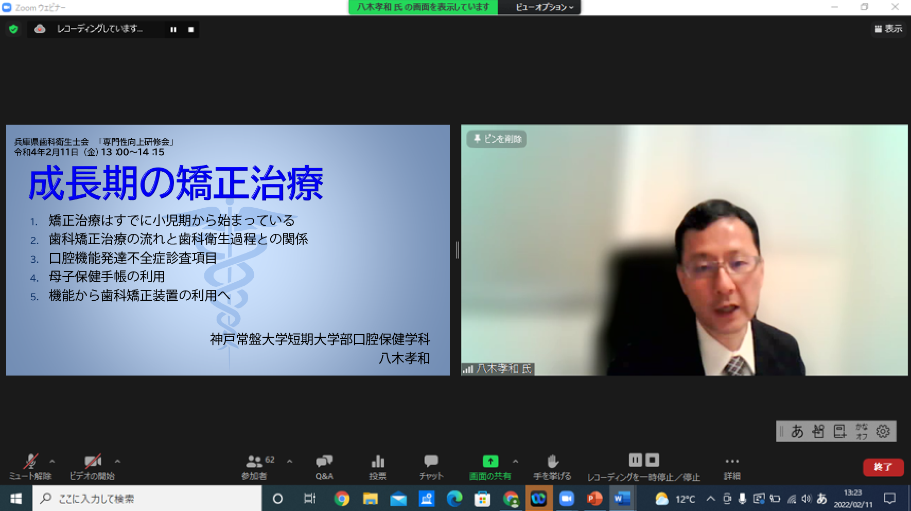
Task: Click green screen share (画面の共有) icon
Action: 490,461
